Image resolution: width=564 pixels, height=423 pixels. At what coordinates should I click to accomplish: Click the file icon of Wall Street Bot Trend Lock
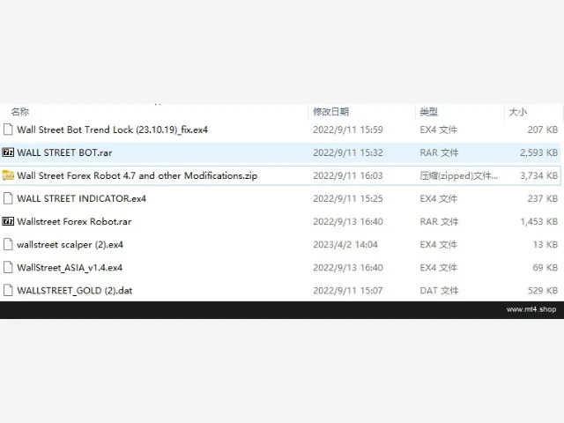(8, 130)
